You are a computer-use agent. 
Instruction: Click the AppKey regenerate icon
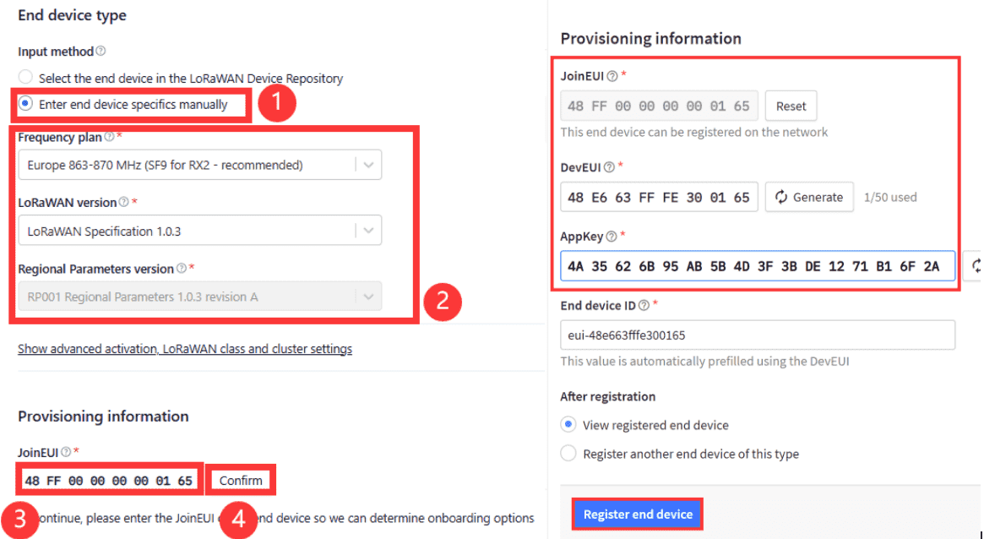[976, 266]
